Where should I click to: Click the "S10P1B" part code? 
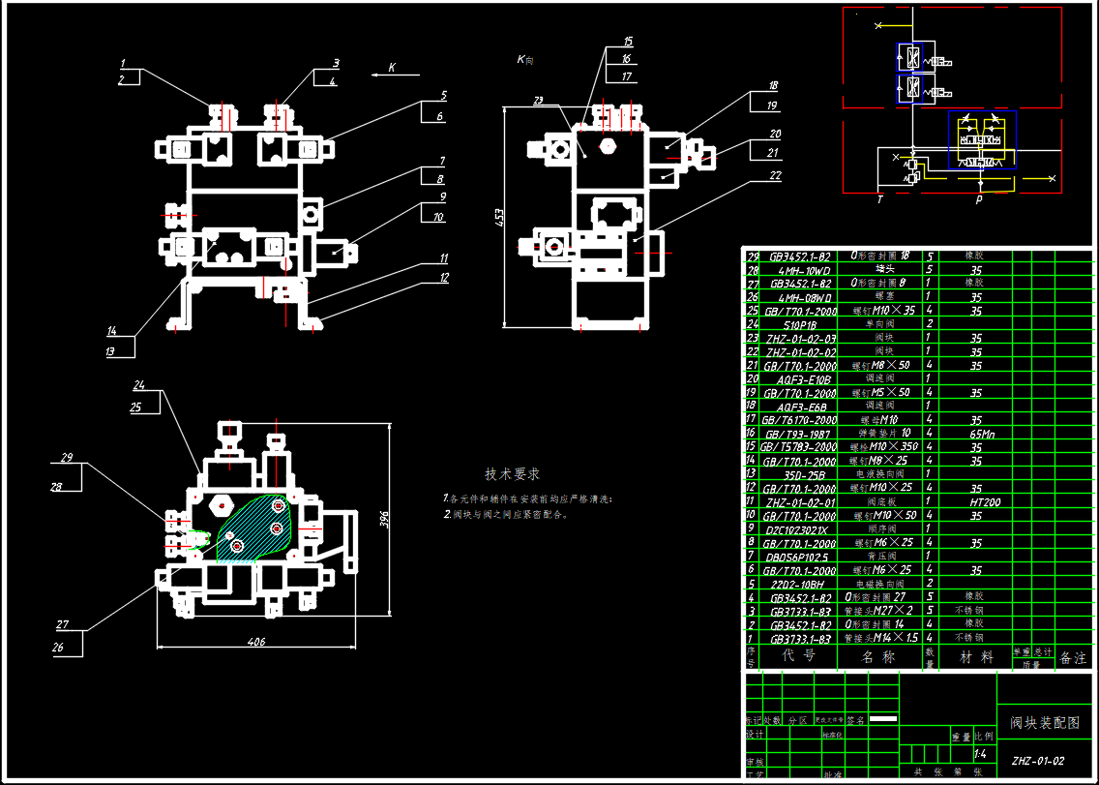pyautogui.click(x=799, y=325)
